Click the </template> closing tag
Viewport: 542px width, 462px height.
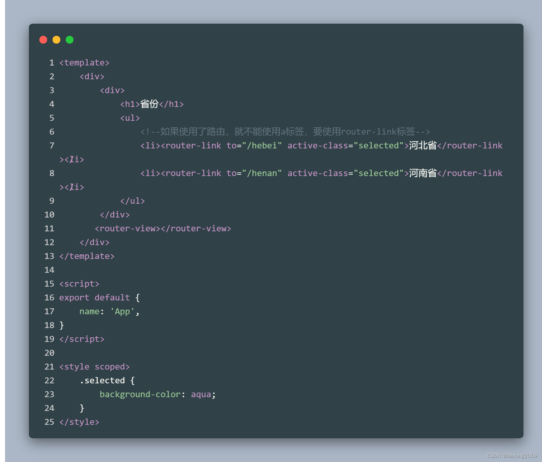tap(87, 256)
